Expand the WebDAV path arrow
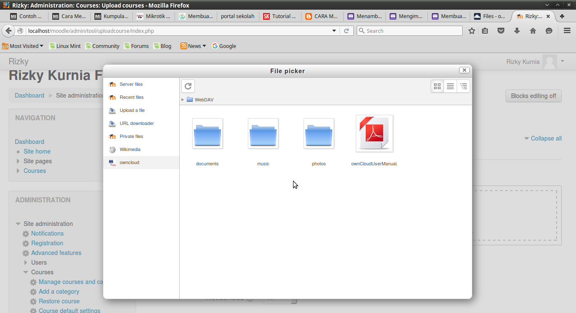The image size is (576, 313). pos(183,100)
